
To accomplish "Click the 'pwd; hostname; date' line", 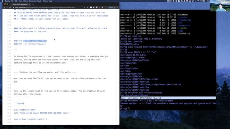I will [24, 110].
